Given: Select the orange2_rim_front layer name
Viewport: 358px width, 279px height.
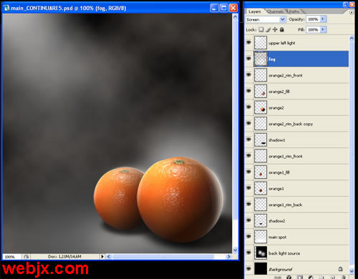Looking at the screenshot, I should click(x=286, y=75).
